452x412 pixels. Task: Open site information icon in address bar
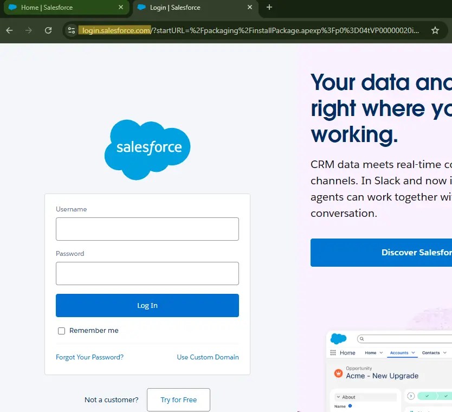(x=71, y=31)
